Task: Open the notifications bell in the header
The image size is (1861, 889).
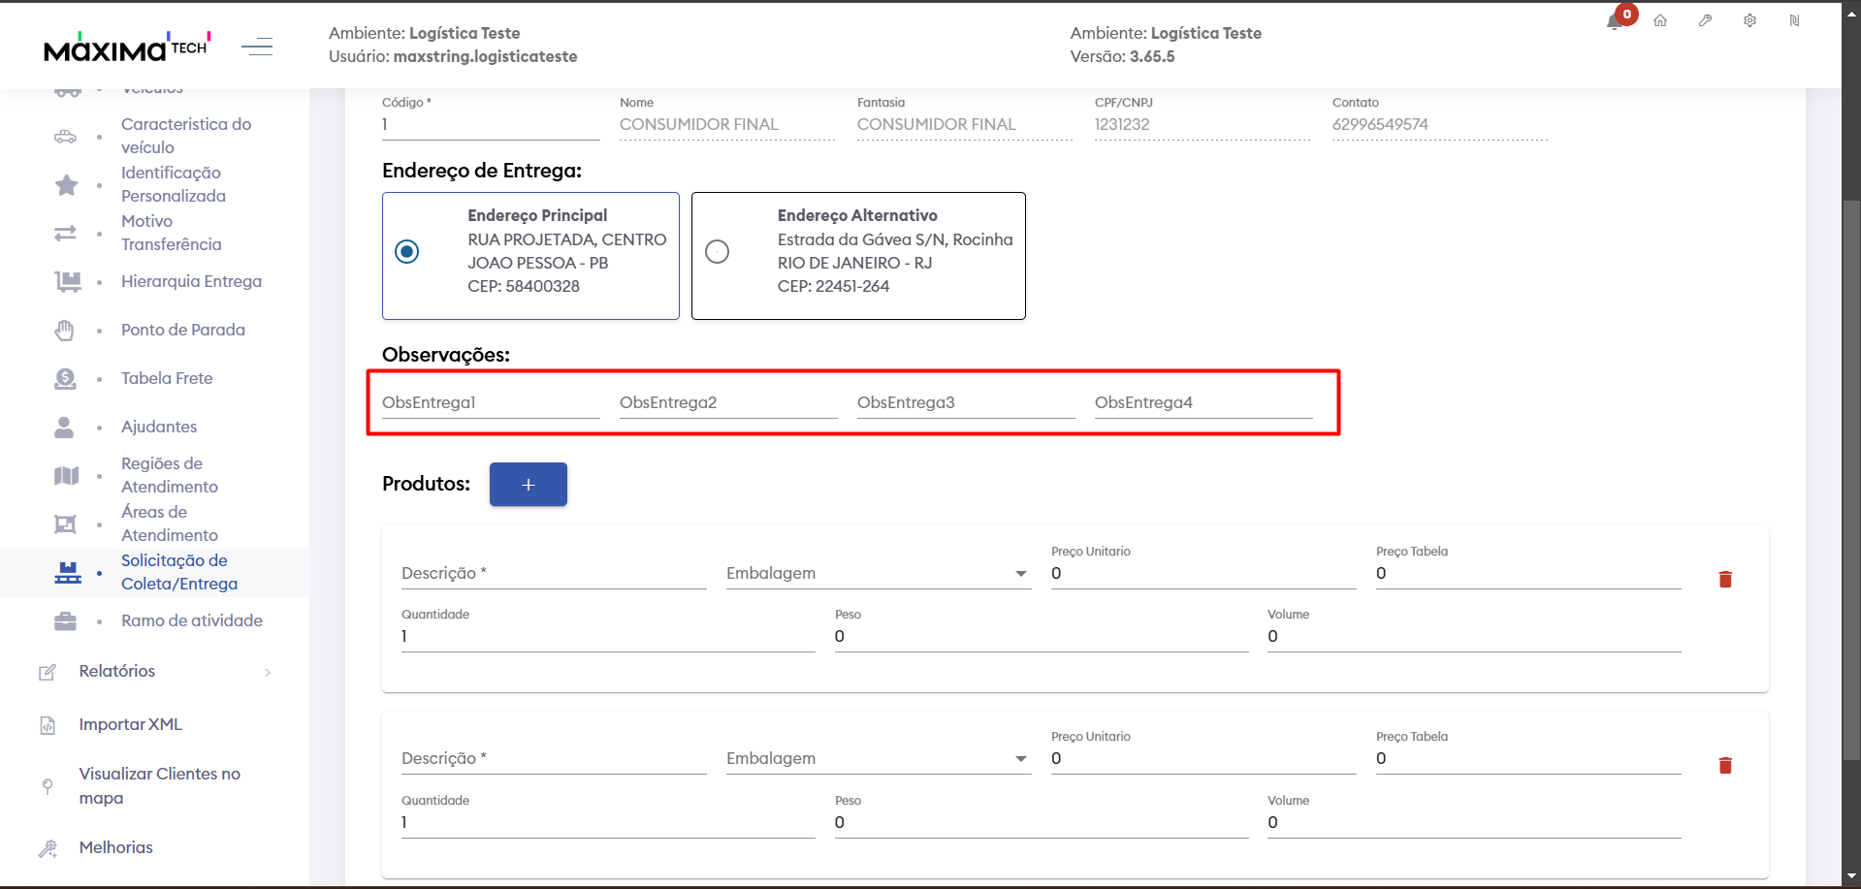Action: [1615, 22]
